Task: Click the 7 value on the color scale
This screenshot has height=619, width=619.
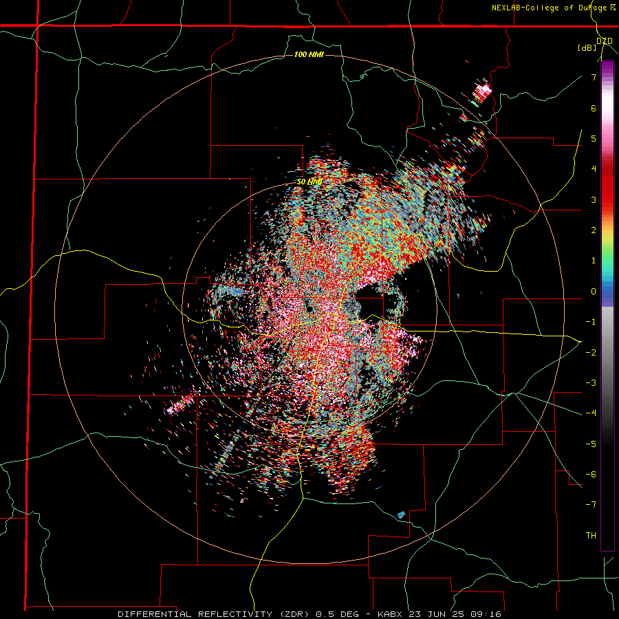Action: pyautogui.click(x=594, y=77)
